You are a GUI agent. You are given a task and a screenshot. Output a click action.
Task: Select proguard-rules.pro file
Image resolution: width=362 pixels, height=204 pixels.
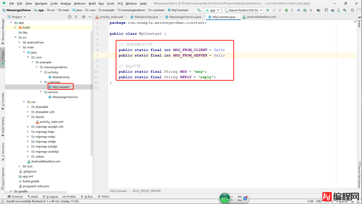(34, 186)
